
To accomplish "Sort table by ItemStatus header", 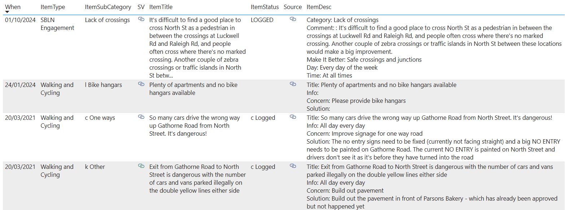I will (x=265, y=7).
